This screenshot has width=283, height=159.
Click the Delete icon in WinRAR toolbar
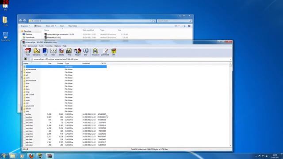point(61,52)
